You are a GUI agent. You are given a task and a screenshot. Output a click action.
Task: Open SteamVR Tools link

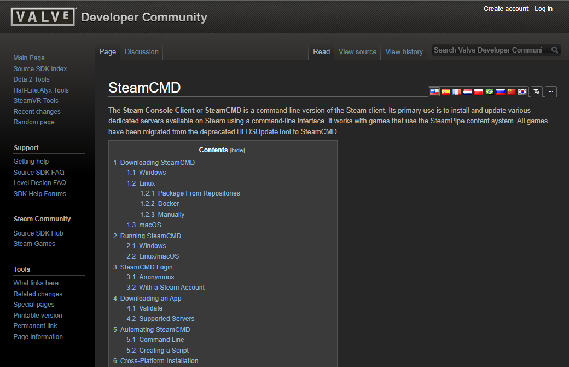(36, 101)
